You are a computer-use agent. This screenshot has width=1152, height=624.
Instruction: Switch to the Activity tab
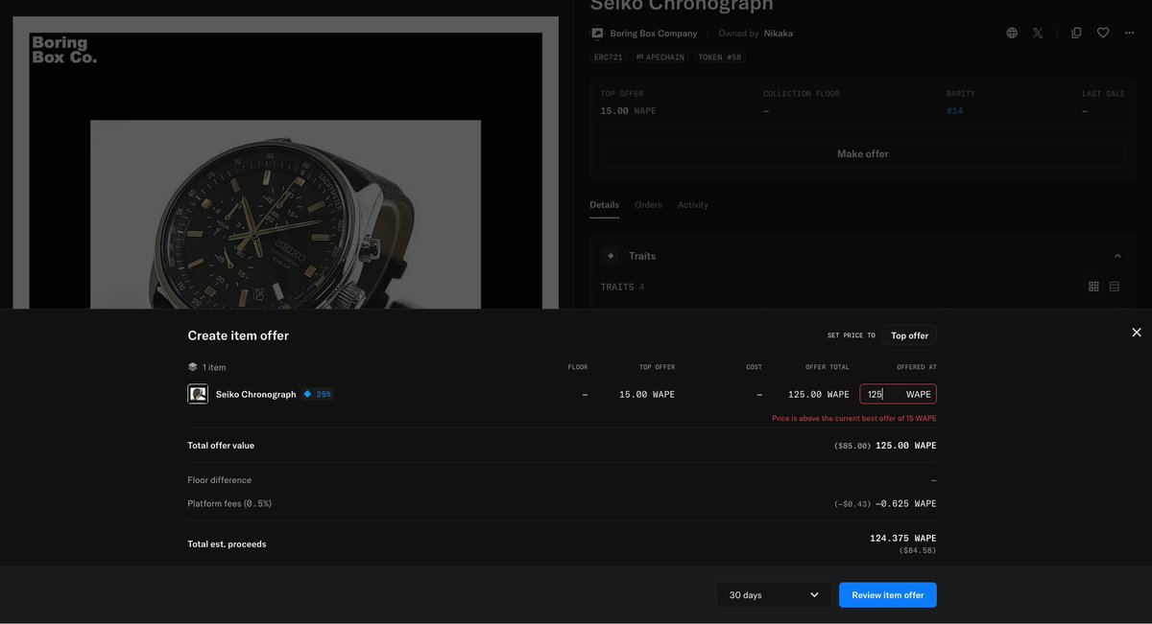[x=692, y=205]
